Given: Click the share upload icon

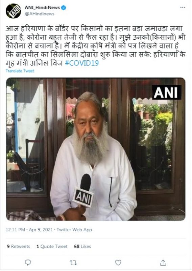Looking at the screenshot, I should (163, 263).
